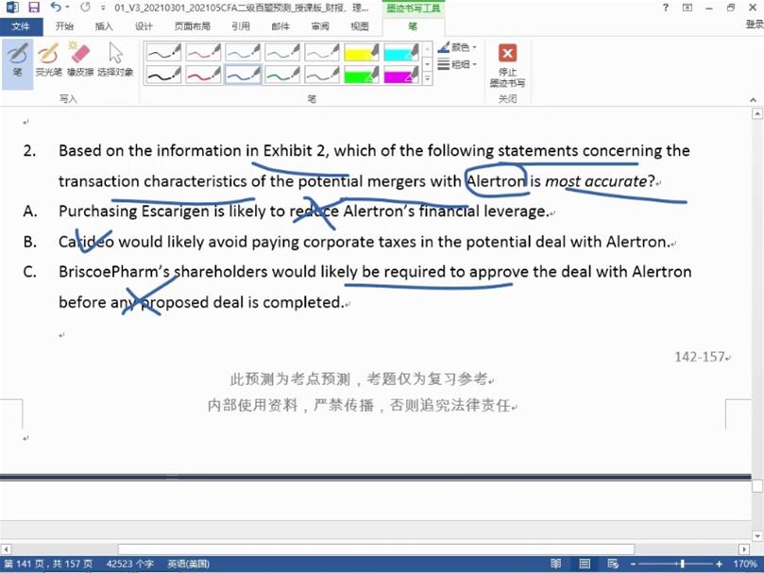Pick the thin blue pen style

pyautogui.click(x=243, y=52)
